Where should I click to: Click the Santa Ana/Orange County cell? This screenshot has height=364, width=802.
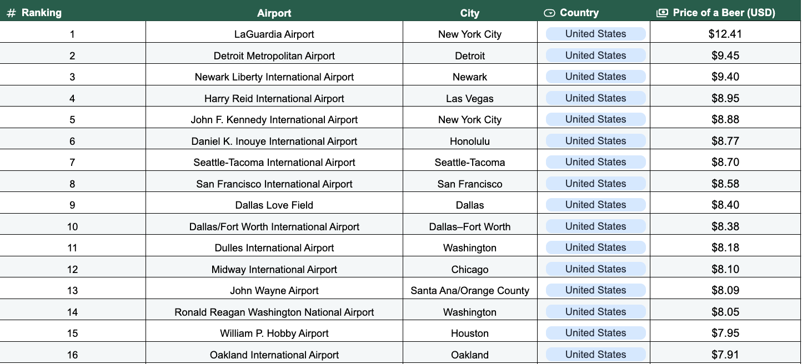coord(469,291)
